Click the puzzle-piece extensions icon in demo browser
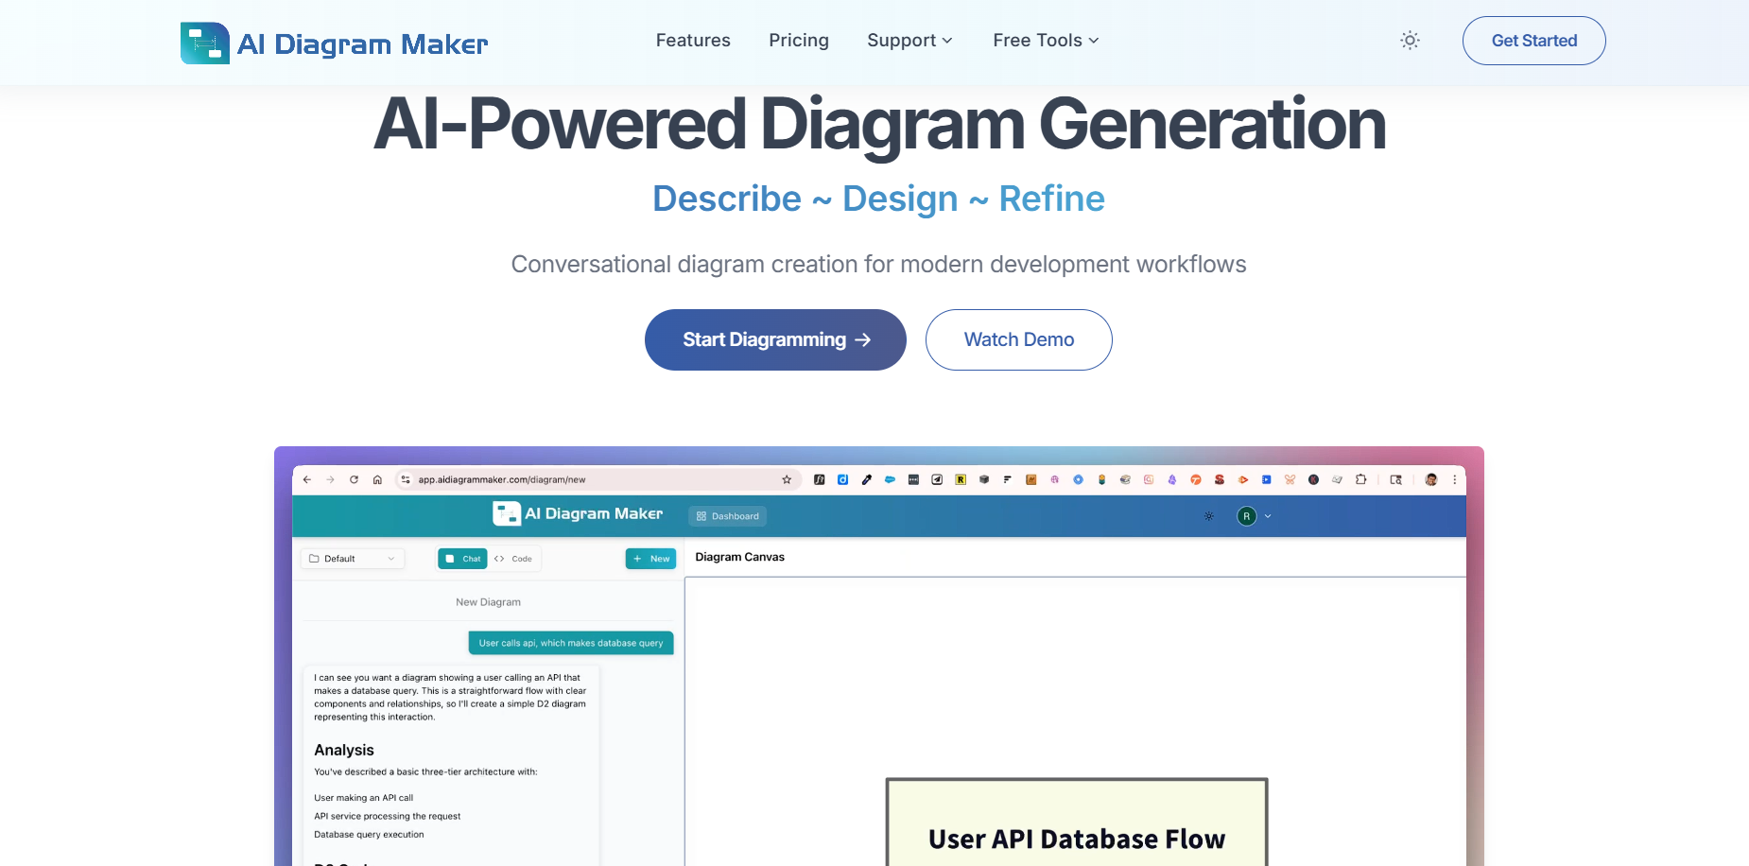The height and width of the screenshot is (866, 1749). click(x=1360, y=479)
